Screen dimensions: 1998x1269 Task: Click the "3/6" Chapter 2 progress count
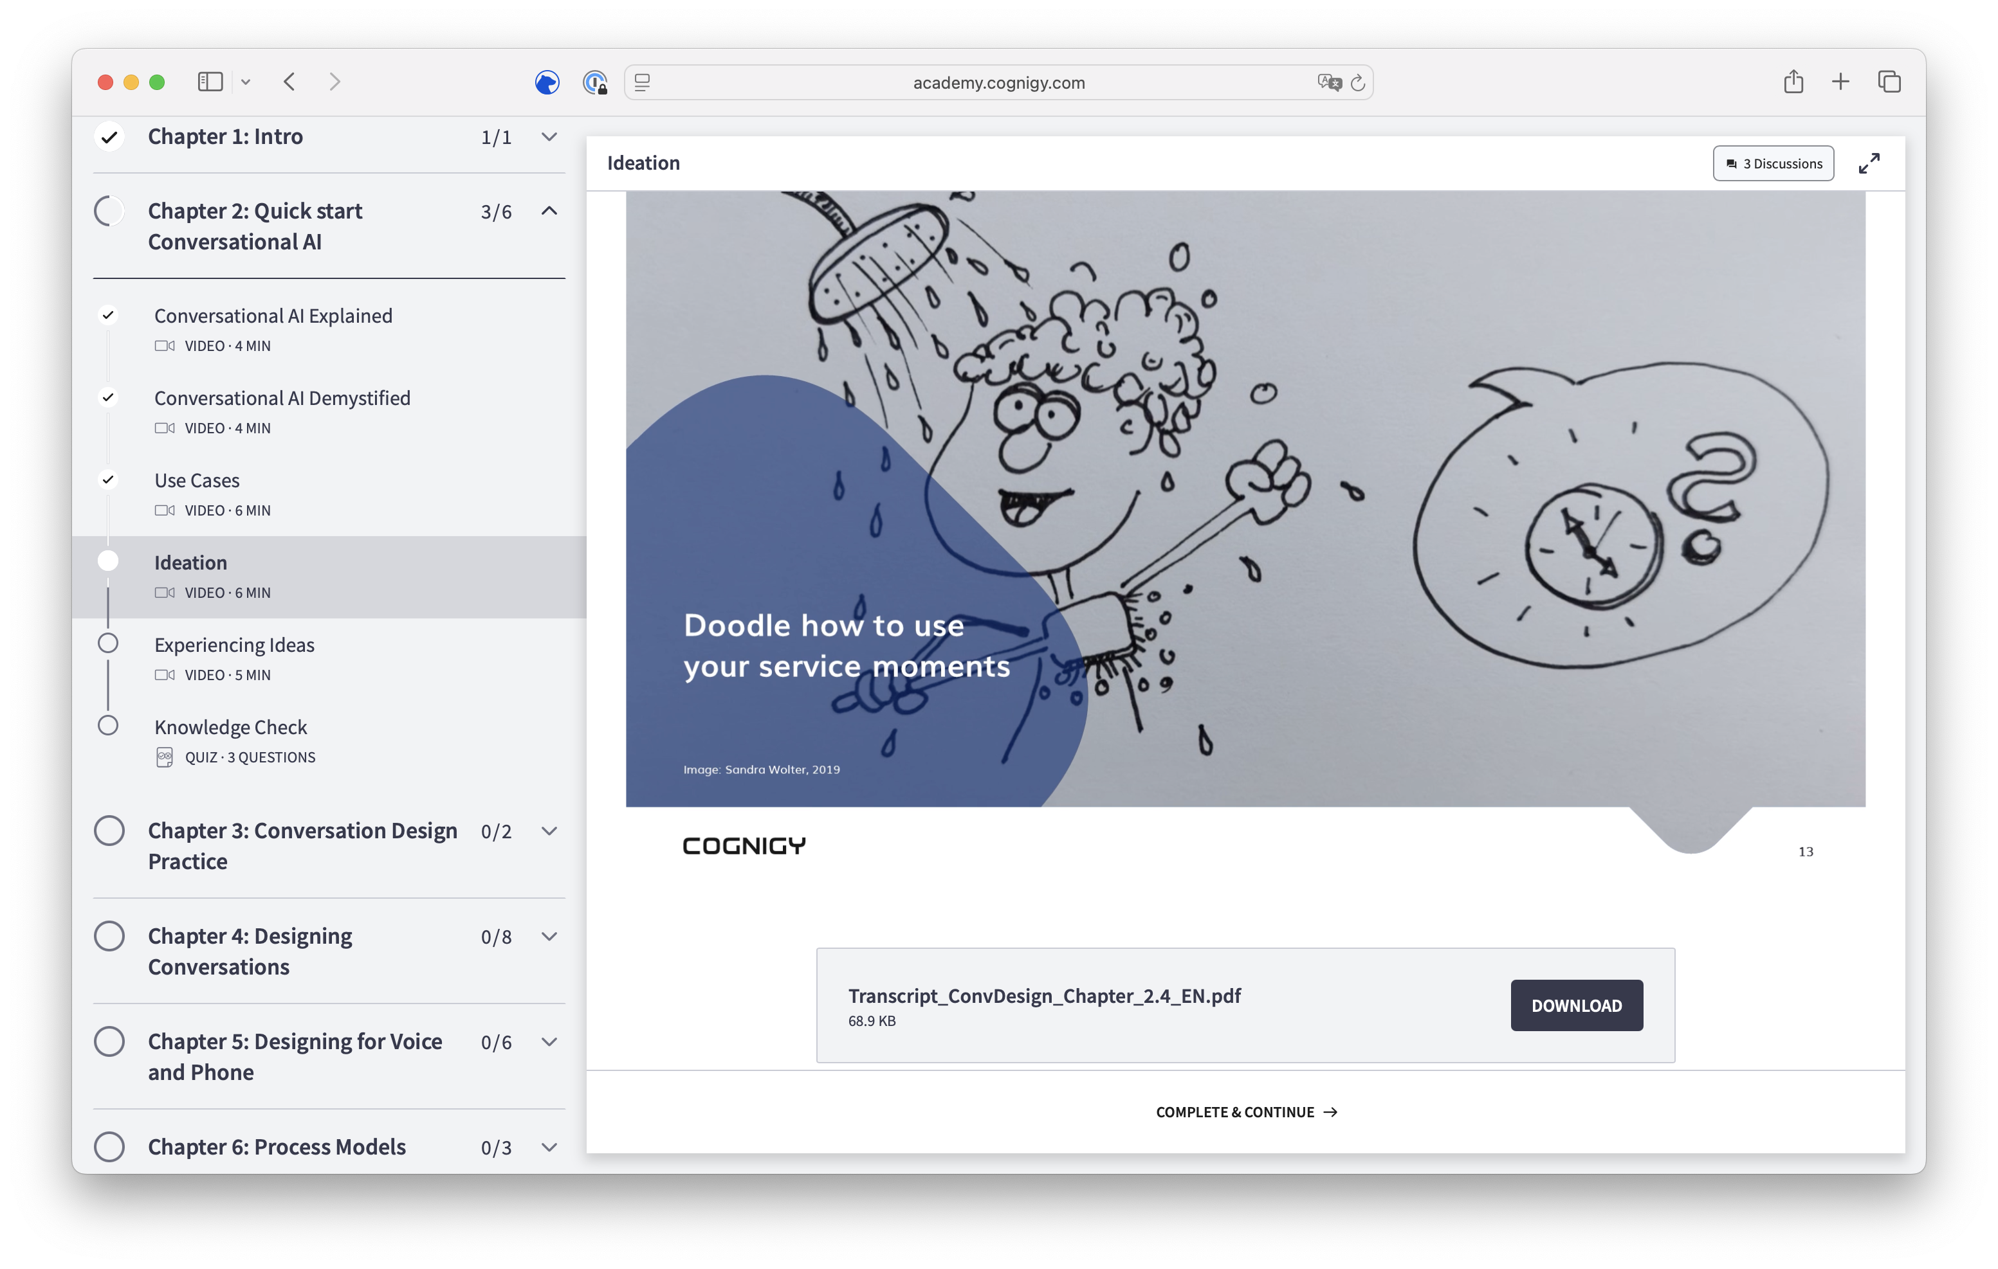(x=496, y=212)
